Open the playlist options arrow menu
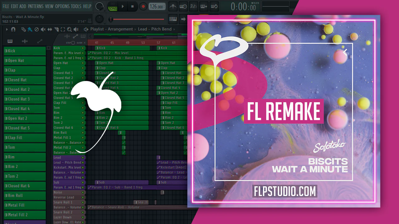The height and width of the screenshot is (224, 399). [x=7, y=29]
